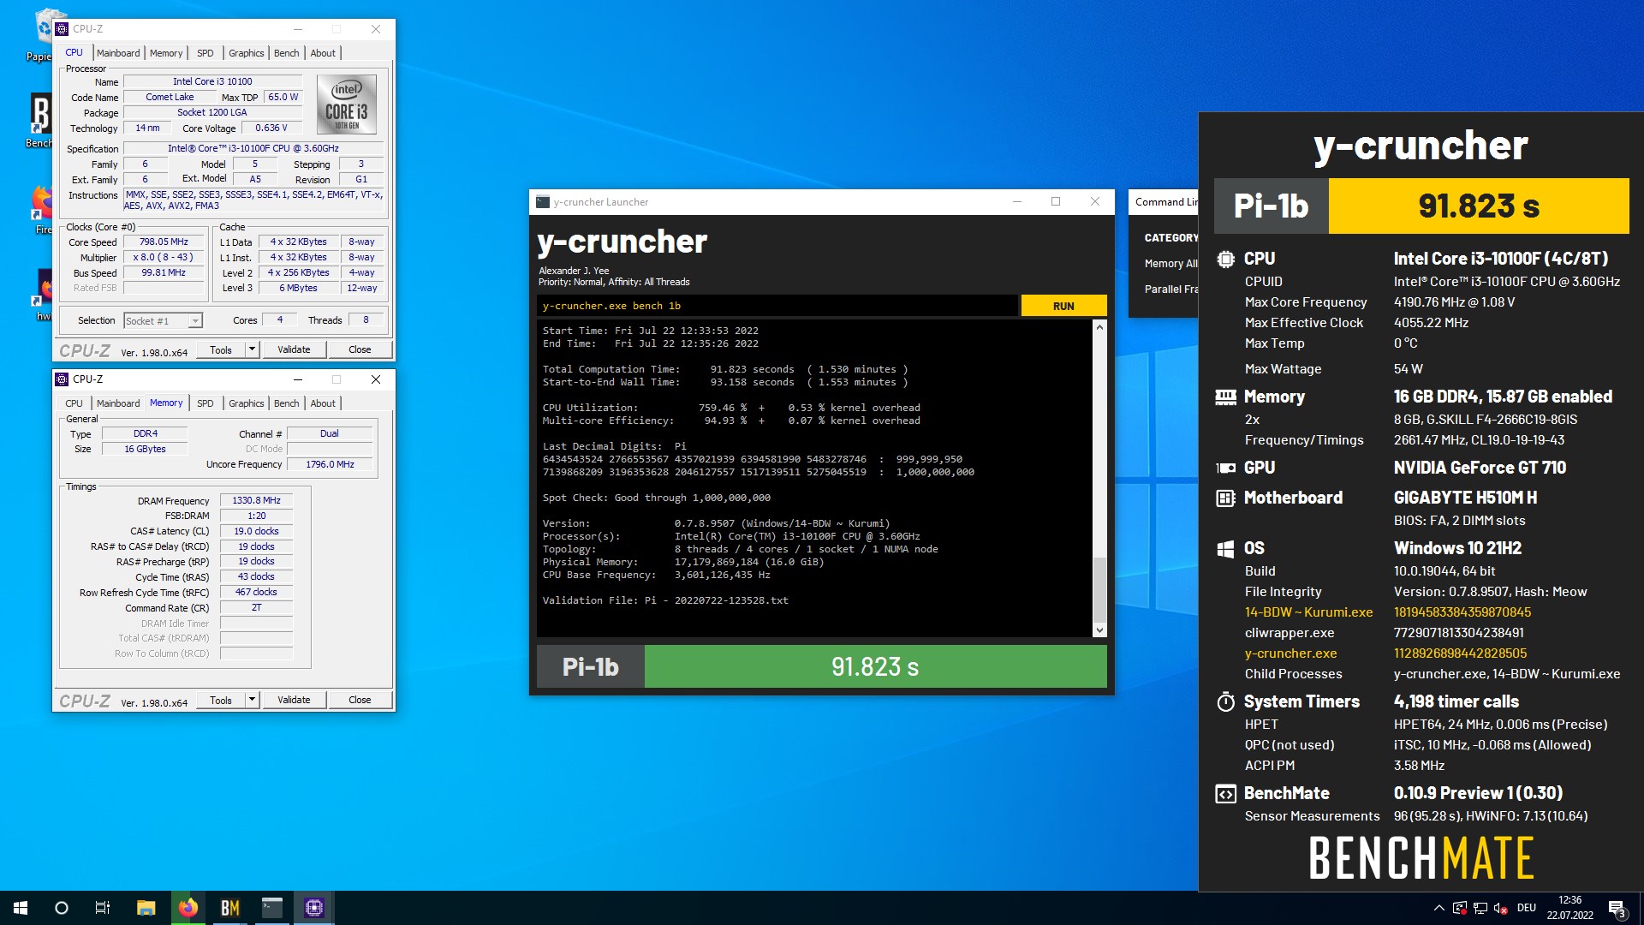Open CPU-Z chip icon on taskbar

[313, 908]
